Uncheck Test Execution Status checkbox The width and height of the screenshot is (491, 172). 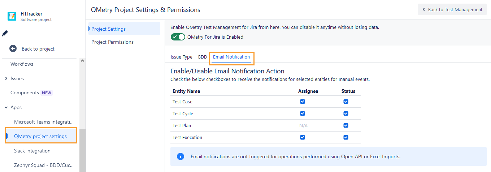pos(346,137)
